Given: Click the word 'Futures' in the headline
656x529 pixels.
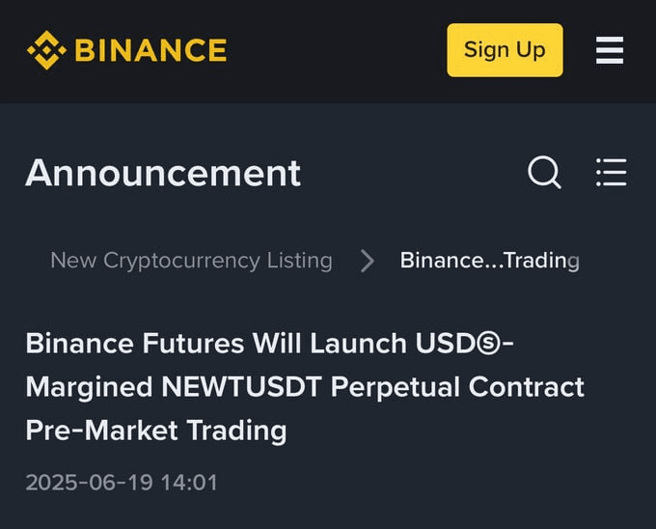Looking at the screenshot, I should 193,344.
